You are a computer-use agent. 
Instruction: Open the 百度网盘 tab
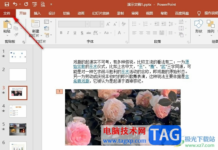point(182,13)
